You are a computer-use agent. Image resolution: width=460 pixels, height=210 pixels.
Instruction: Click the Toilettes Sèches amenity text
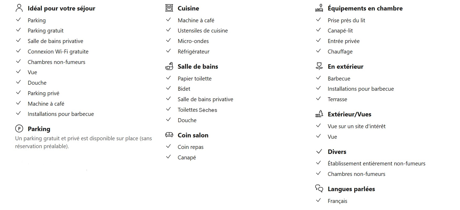tap(197, 110)
